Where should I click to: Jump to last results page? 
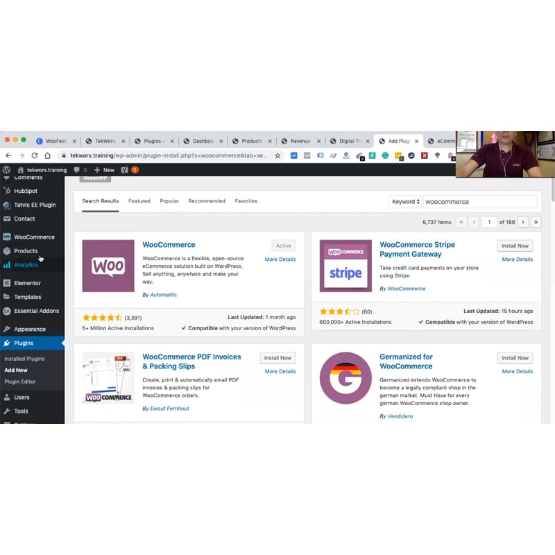coord(536,222)
